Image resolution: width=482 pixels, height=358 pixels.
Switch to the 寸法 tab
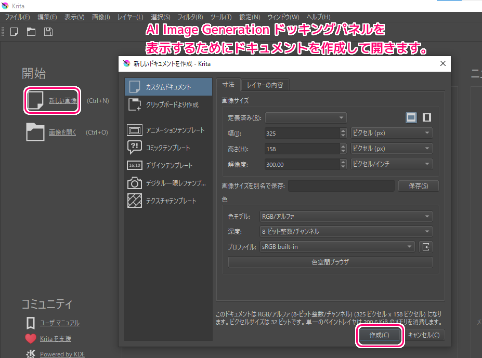click(x=228, y=85)
